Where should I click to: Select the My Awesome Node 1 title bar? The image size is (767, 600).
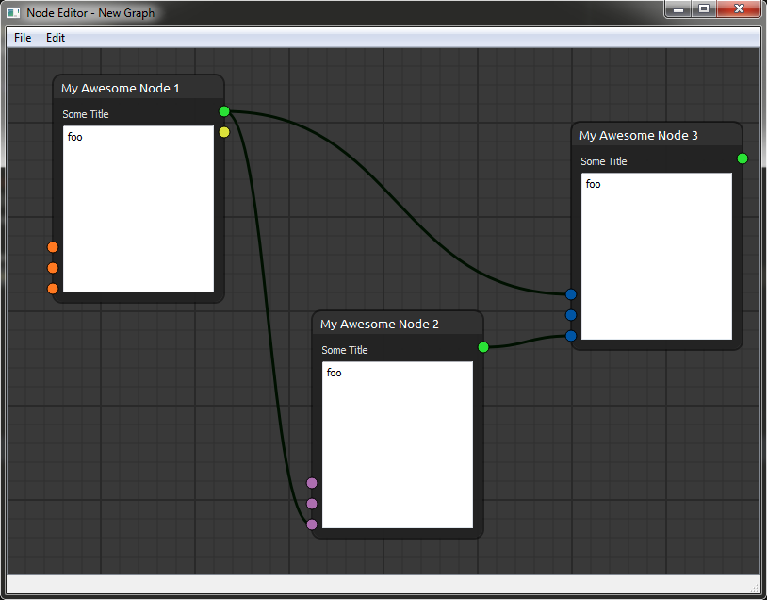pos(139,88)
